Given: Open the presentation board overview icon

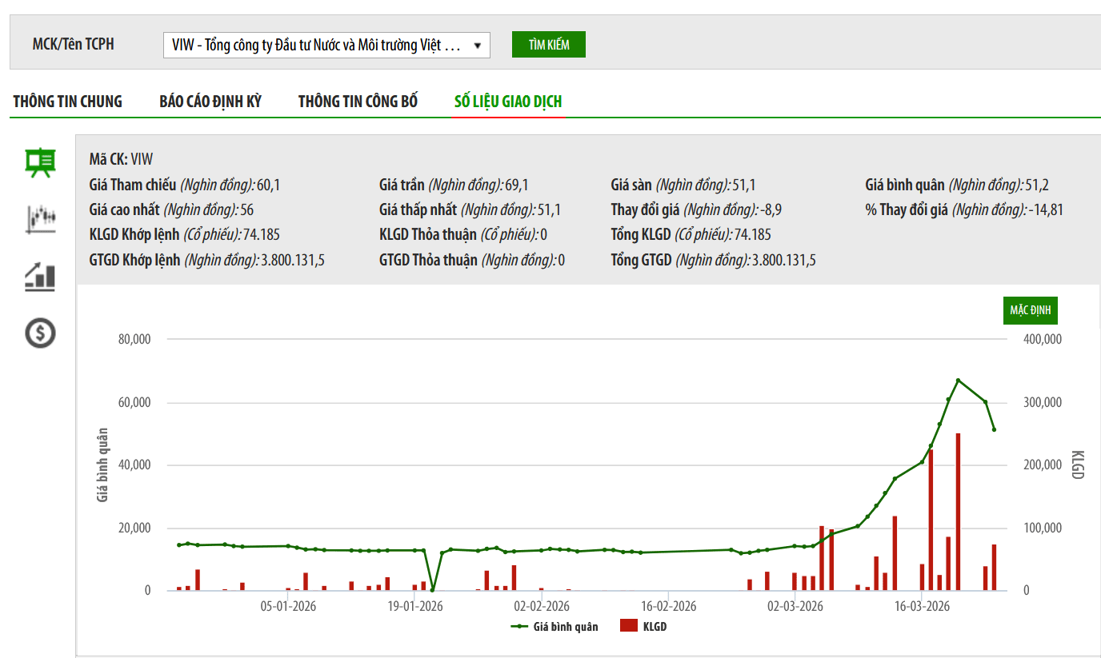Looking at the screenshot, I should coord(40,163).
